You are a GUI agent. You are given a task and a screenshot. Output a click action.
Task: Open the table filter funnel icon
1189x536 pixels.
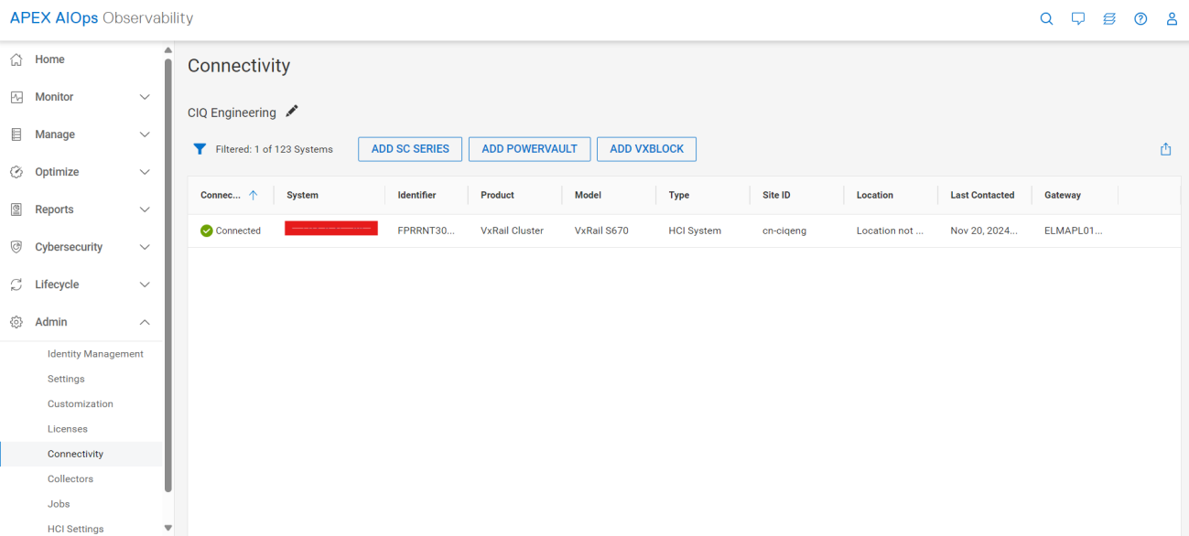pyautogui.click(x=200, y=149)
